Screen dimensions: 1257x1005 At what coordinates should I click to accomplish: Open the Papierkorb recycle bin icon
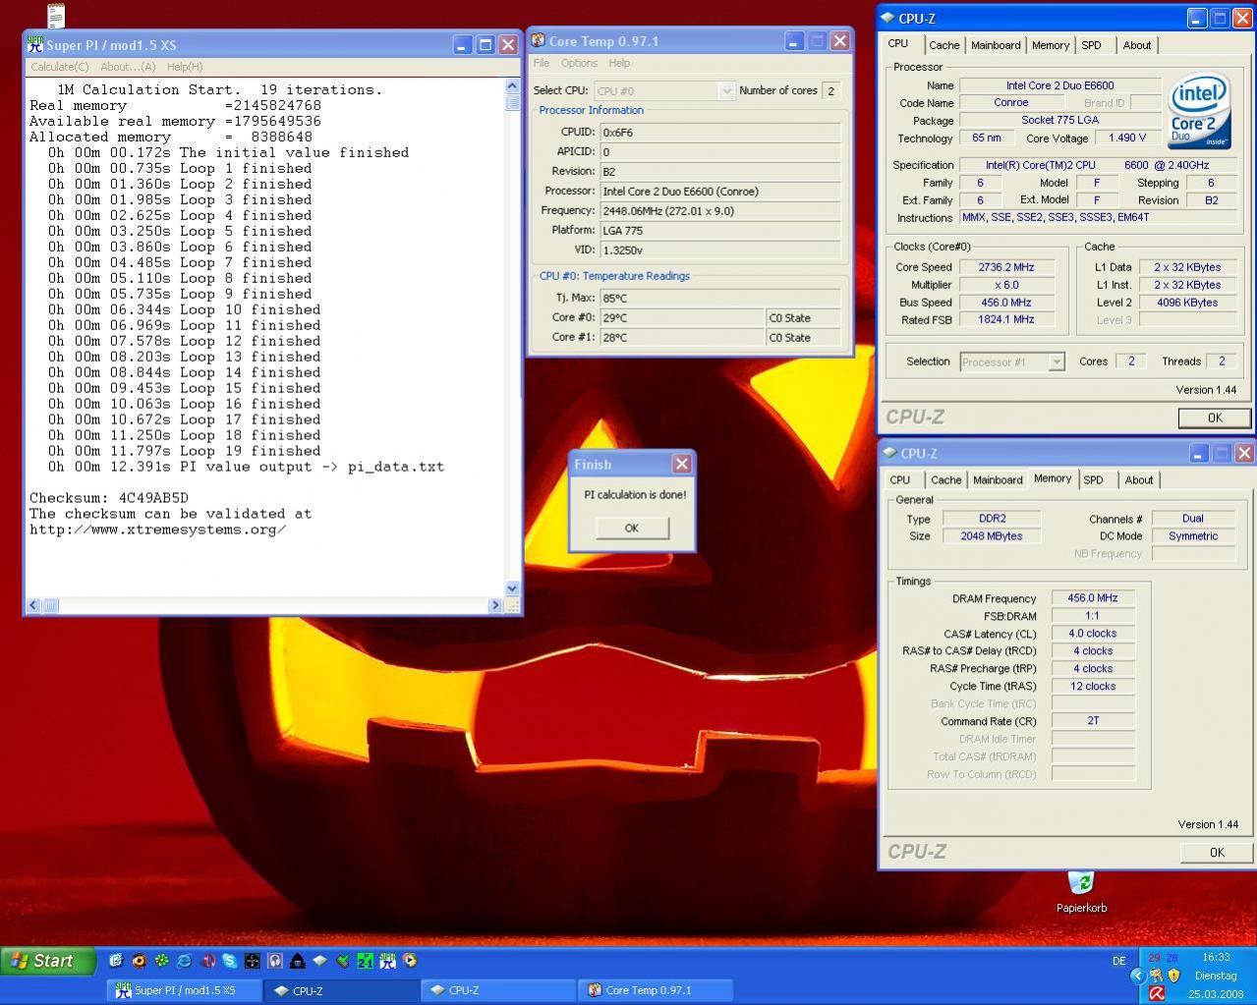(x=1080, y=884)
